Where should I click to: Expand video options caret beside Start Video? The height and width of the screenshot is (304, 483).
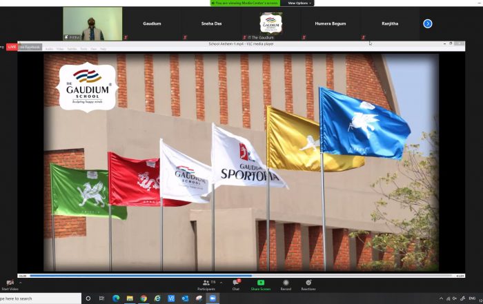20,283
